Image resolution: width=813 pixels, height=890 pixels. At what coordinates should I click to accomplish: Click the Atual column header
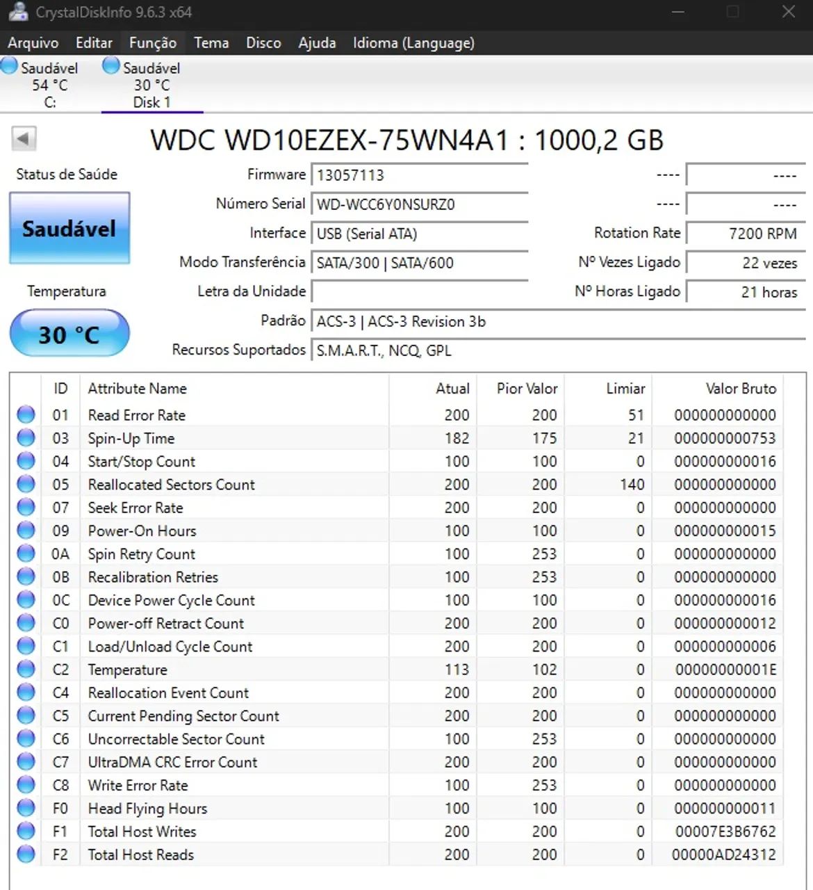click(x=433, y=389)
